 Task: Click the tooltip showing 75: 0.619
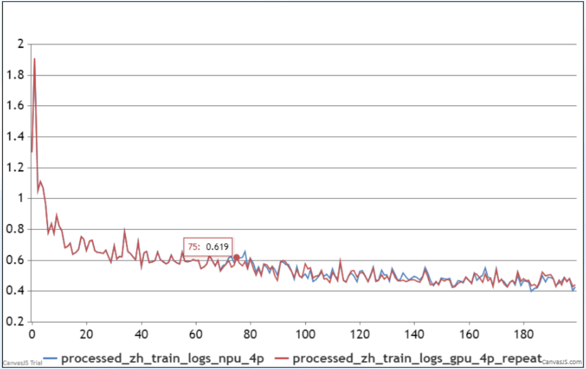(x=208, y=247)
